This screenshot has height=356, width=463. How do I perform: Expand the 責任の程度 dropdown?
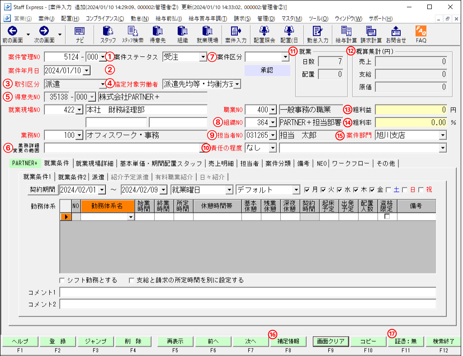point(273,148)
